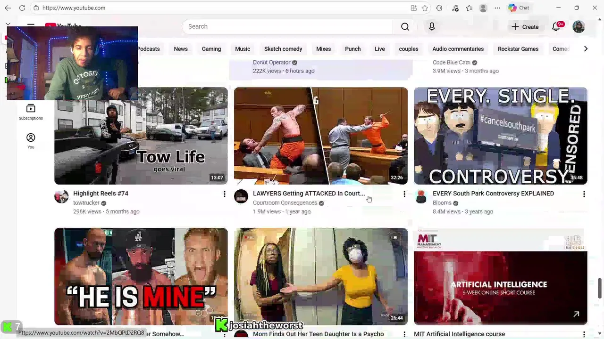The width and height of the screenshot is (604, 339).
Task: Open options for LAWYERS Getting ATTACKED
Action: point(404,194)
